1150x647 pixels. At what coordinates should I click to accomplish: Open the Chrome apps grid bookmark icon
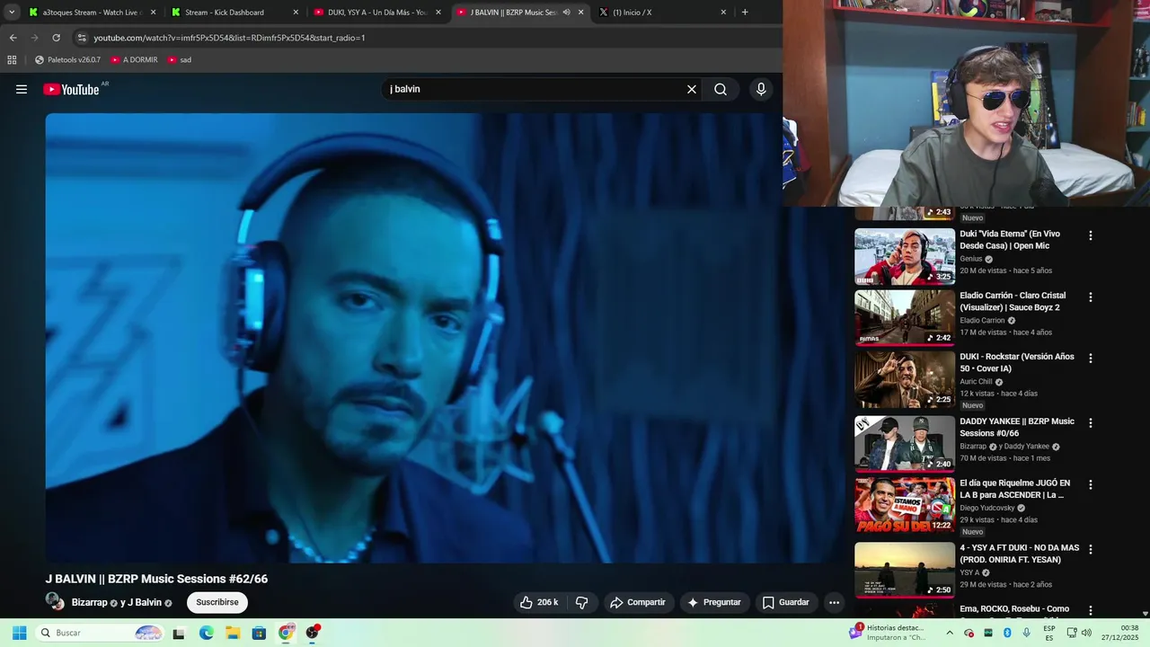[x=12, y=60]
